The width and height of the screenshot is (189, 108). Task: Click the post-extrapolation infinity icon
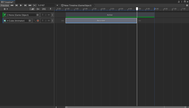140,21
